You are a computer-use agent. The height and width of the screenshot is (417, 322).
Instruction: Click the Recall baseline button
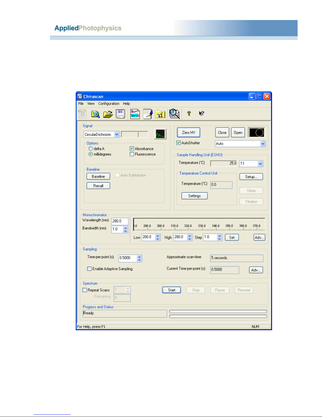click(x=98, y=186)
